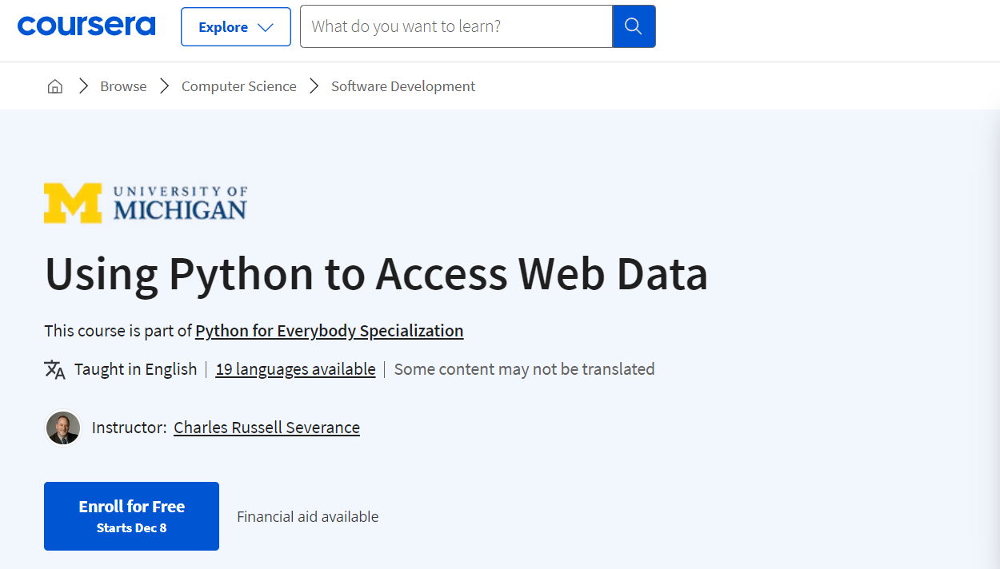Click the chevron before Browse breadcrumb
Viewport: 1000px width, 569px height.
(x=82, y=86)
